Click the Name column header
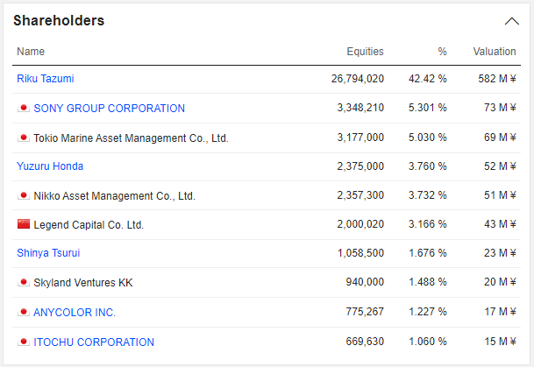Screen dimensions: 534x367 point(31,52)
